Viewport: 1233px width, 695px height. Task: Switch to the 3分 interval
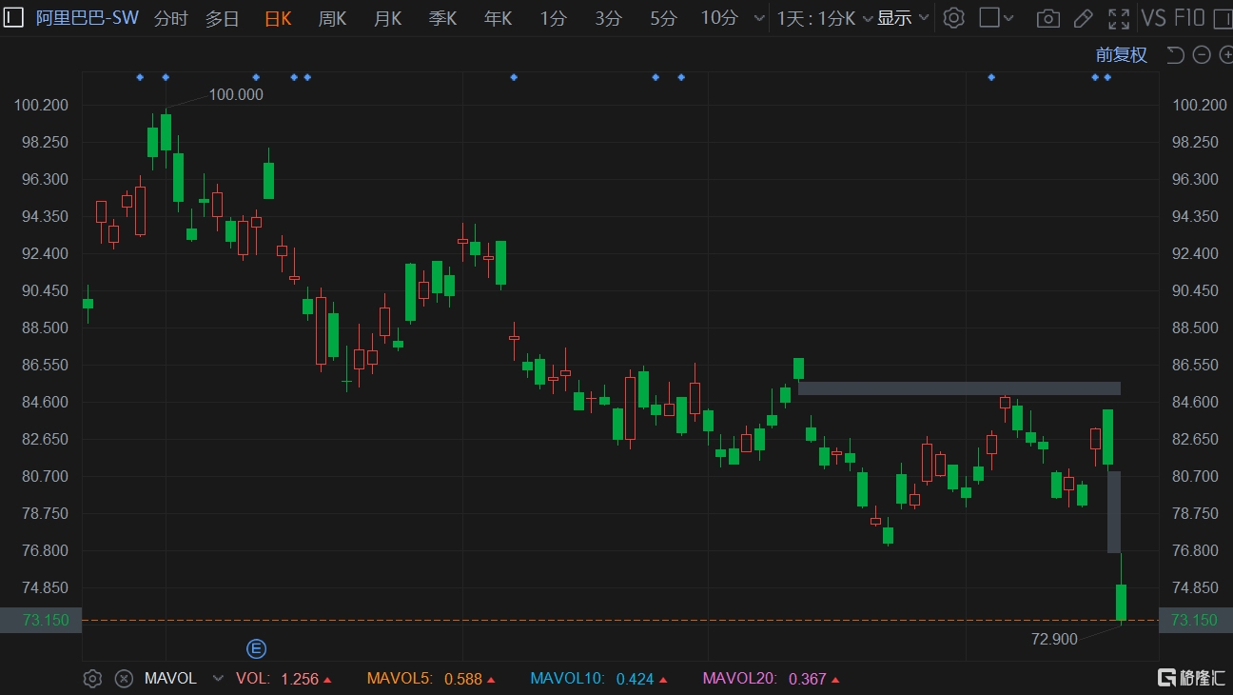pos(608,18)
